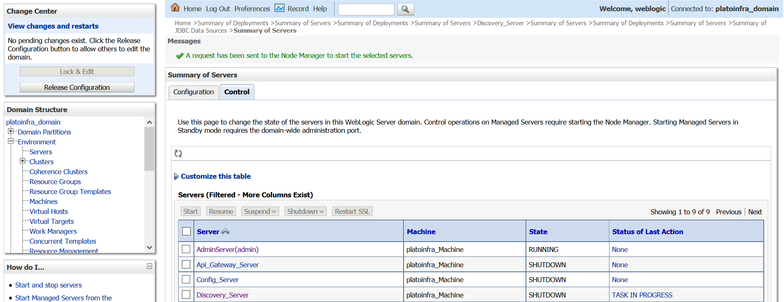Image resolution: width=784 pixels, height=302 pixels.
Task: Check the Config_Server row checkbox
Action: click(x=186, y=279)
